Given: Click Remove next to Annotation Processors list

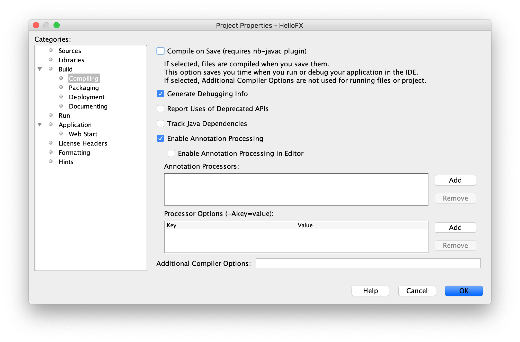Looking at the screenshot, I should point(455,198).
